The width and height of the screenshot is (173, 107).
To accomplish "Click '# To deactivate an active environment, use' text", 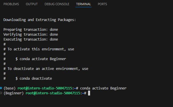I will pyautogui.click(x=46, y=69).
